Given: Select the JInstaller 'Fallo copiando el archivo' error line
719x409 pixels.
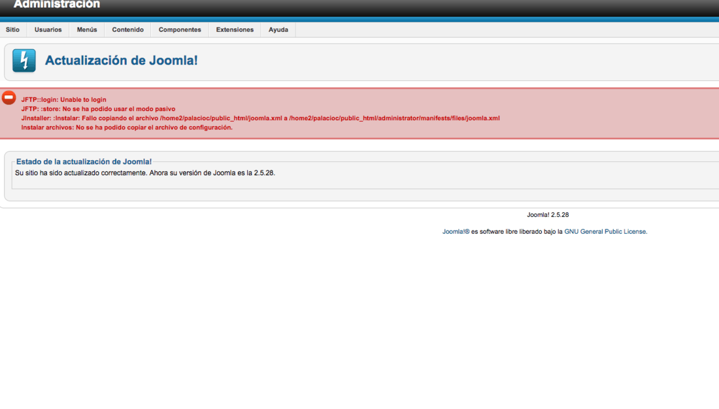Looking at the screenshot, I should pyautogui.click(x=260, y=118).
